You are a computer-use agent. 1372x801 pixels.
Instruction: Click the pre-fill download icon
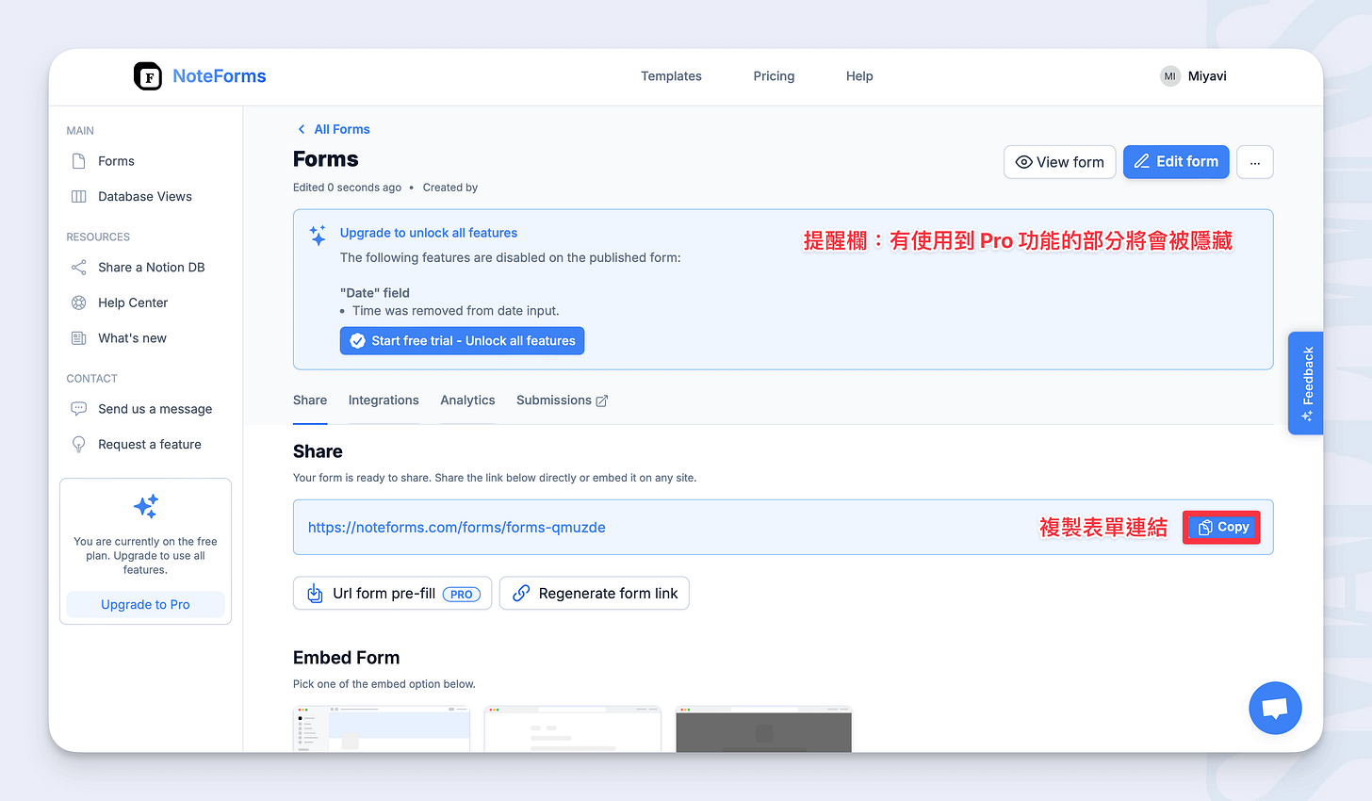pos(315,594)
